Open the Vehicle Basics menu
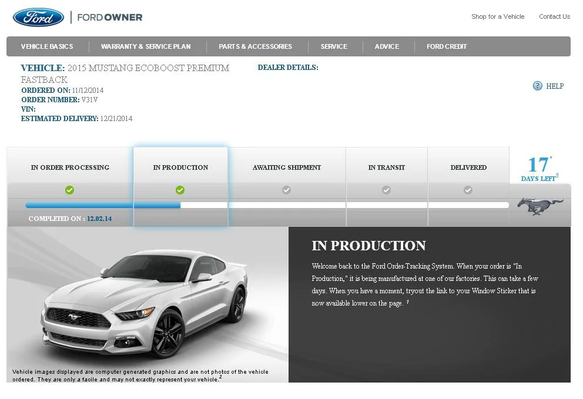The image size is (583, 399). tap(47, 46)
